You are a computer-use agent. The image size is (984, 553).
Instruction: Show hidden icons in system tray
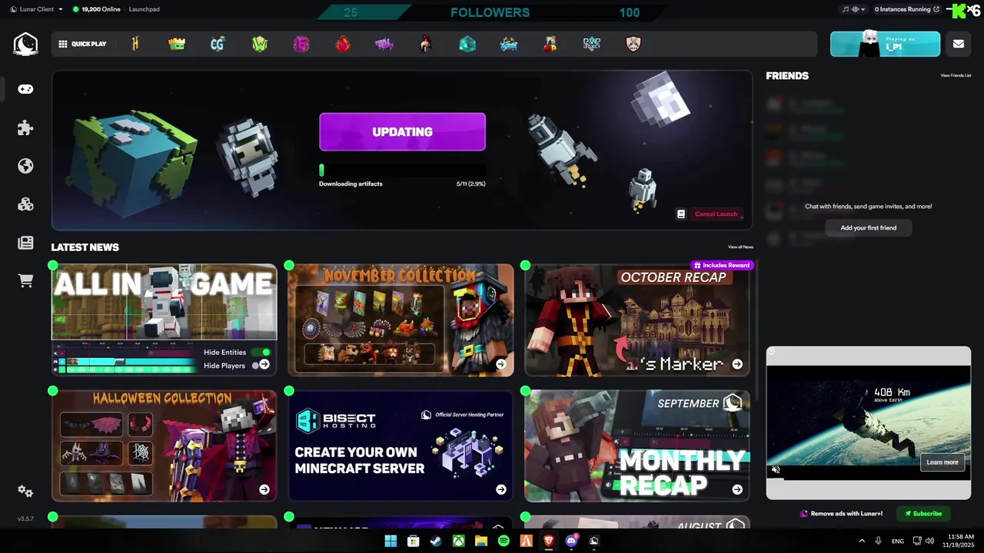(x=861, y=541)
